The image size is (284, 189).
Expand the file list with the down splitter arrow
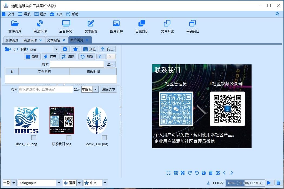pos(64,85)
